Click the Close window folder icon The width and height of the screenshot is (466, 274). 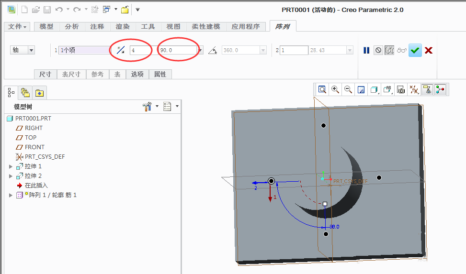125,10
